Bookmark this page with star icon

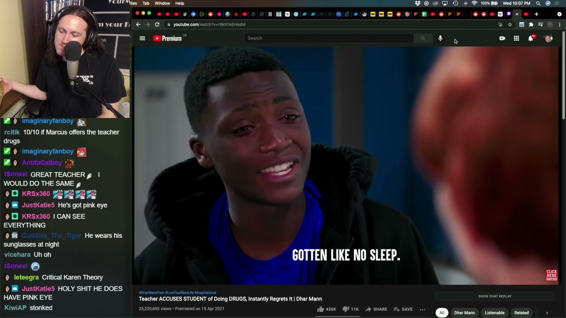point(510,25)
